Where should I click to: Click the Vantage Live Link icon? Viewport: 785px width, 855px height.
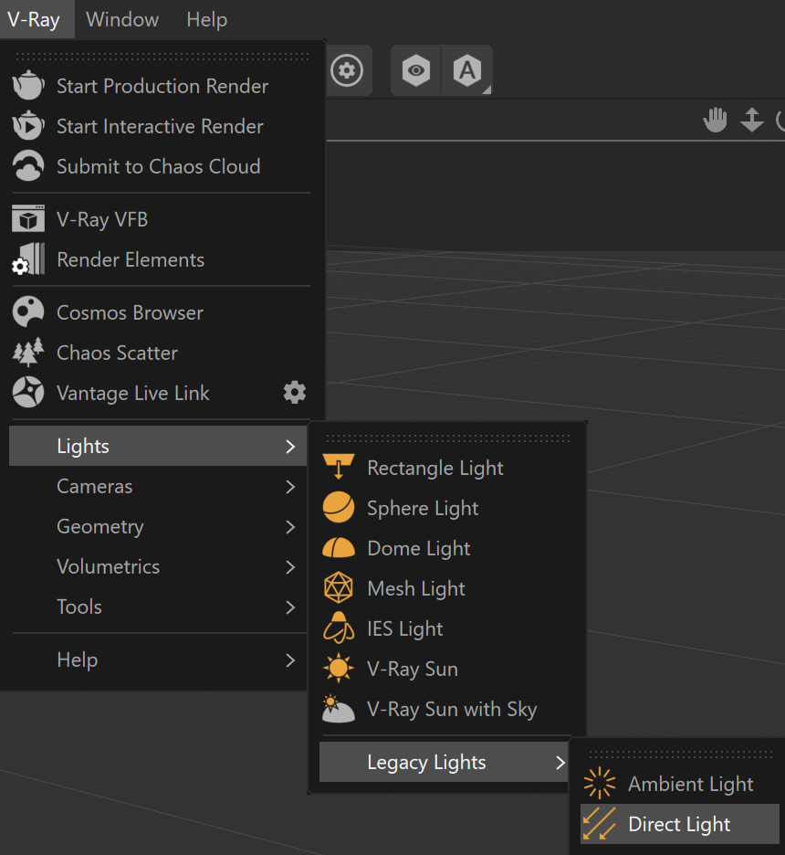click(28, 393)
